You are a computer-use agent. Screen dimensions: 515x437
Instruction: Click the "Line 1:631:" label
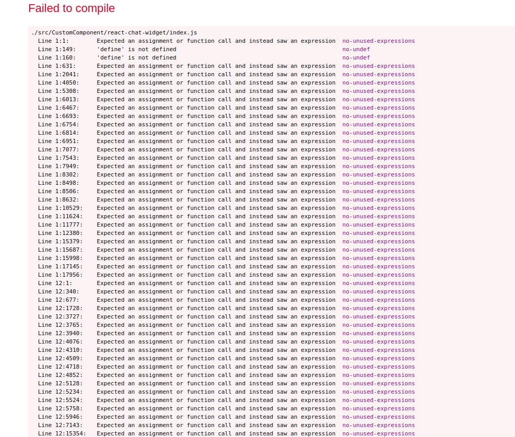coord(57,66)
